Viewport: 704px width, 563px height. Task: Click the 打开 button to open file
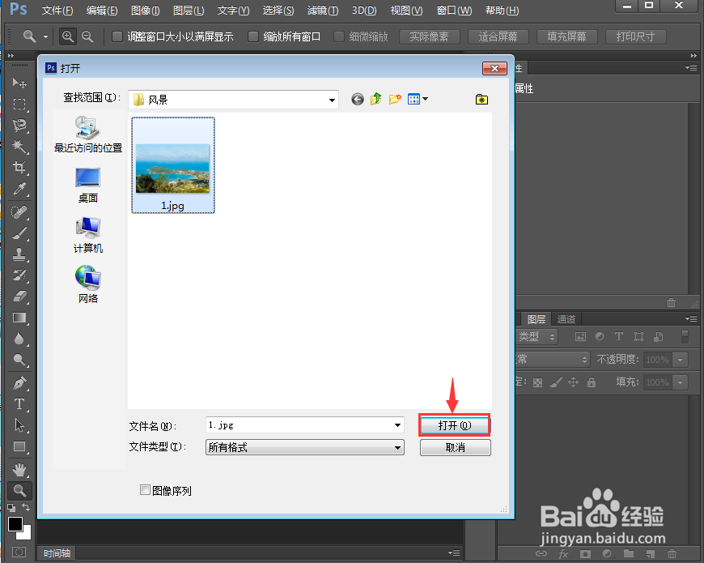tap(454, 424)
